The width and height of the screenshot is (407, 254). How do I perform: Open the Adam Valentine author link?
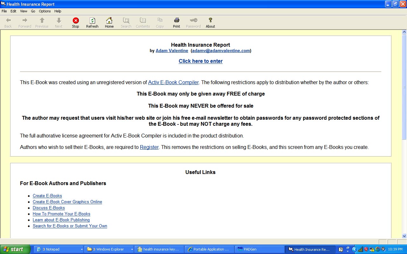point(172,50)
